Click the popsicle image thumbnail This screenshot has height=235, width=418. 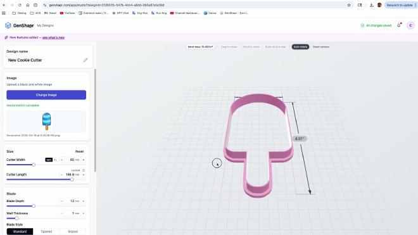[x=46, y=122]
